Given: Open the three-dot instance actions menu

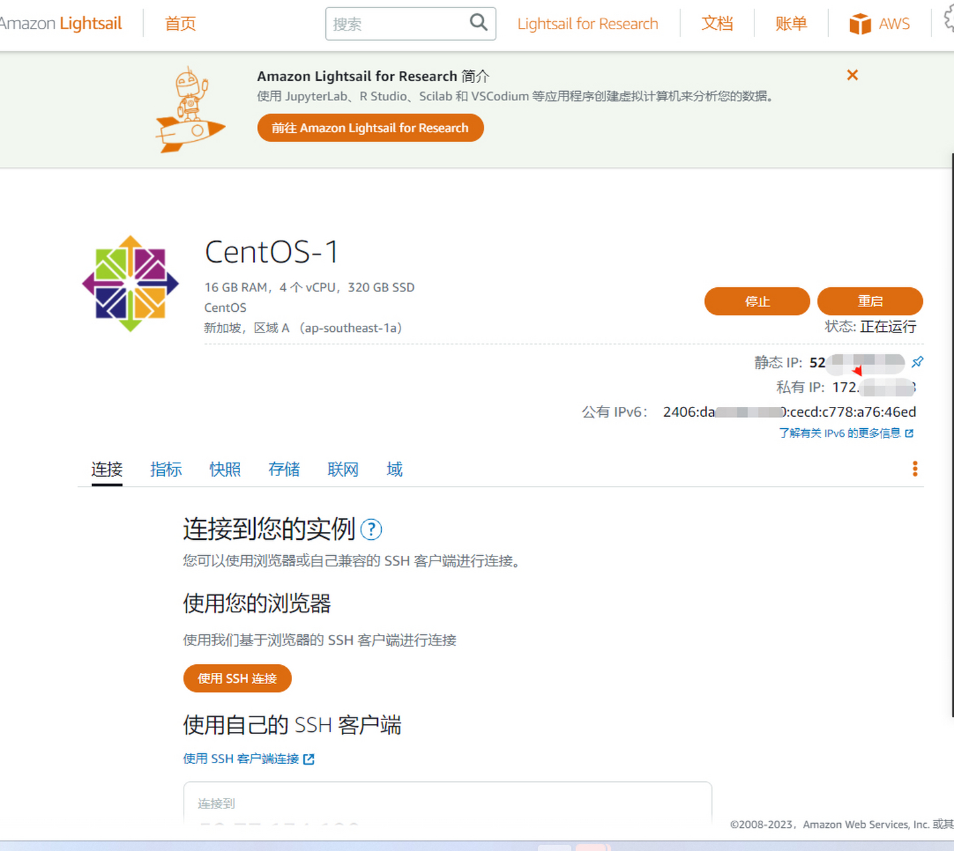Looking at the screenshot, I should pos(915,469).
